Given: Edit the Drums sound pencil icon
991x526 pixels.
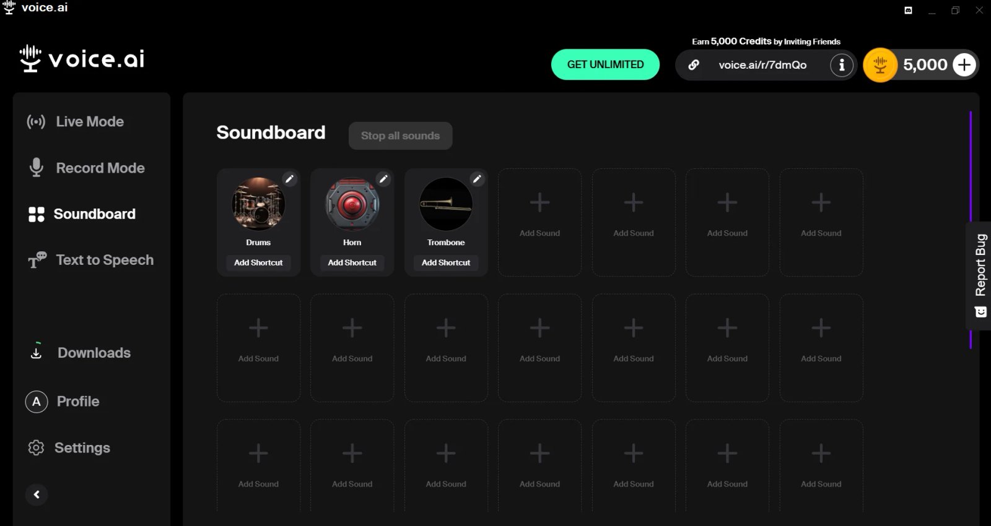Looking at the screenshot, I should click(289, 179).
